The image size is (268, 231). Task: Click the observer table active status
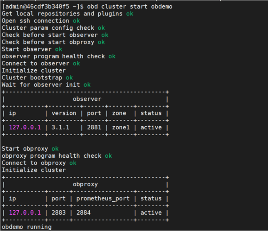tap(151, 128)
